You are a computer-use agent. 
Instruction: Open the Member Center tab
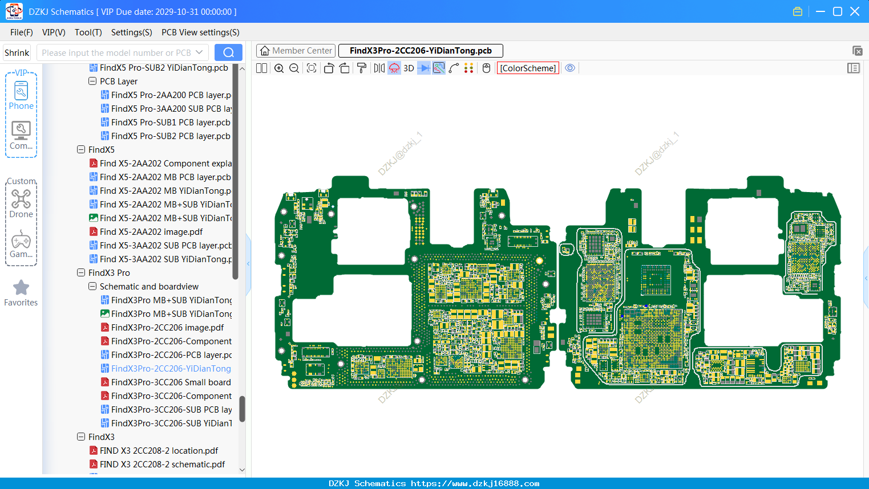(x=296, y=51)
